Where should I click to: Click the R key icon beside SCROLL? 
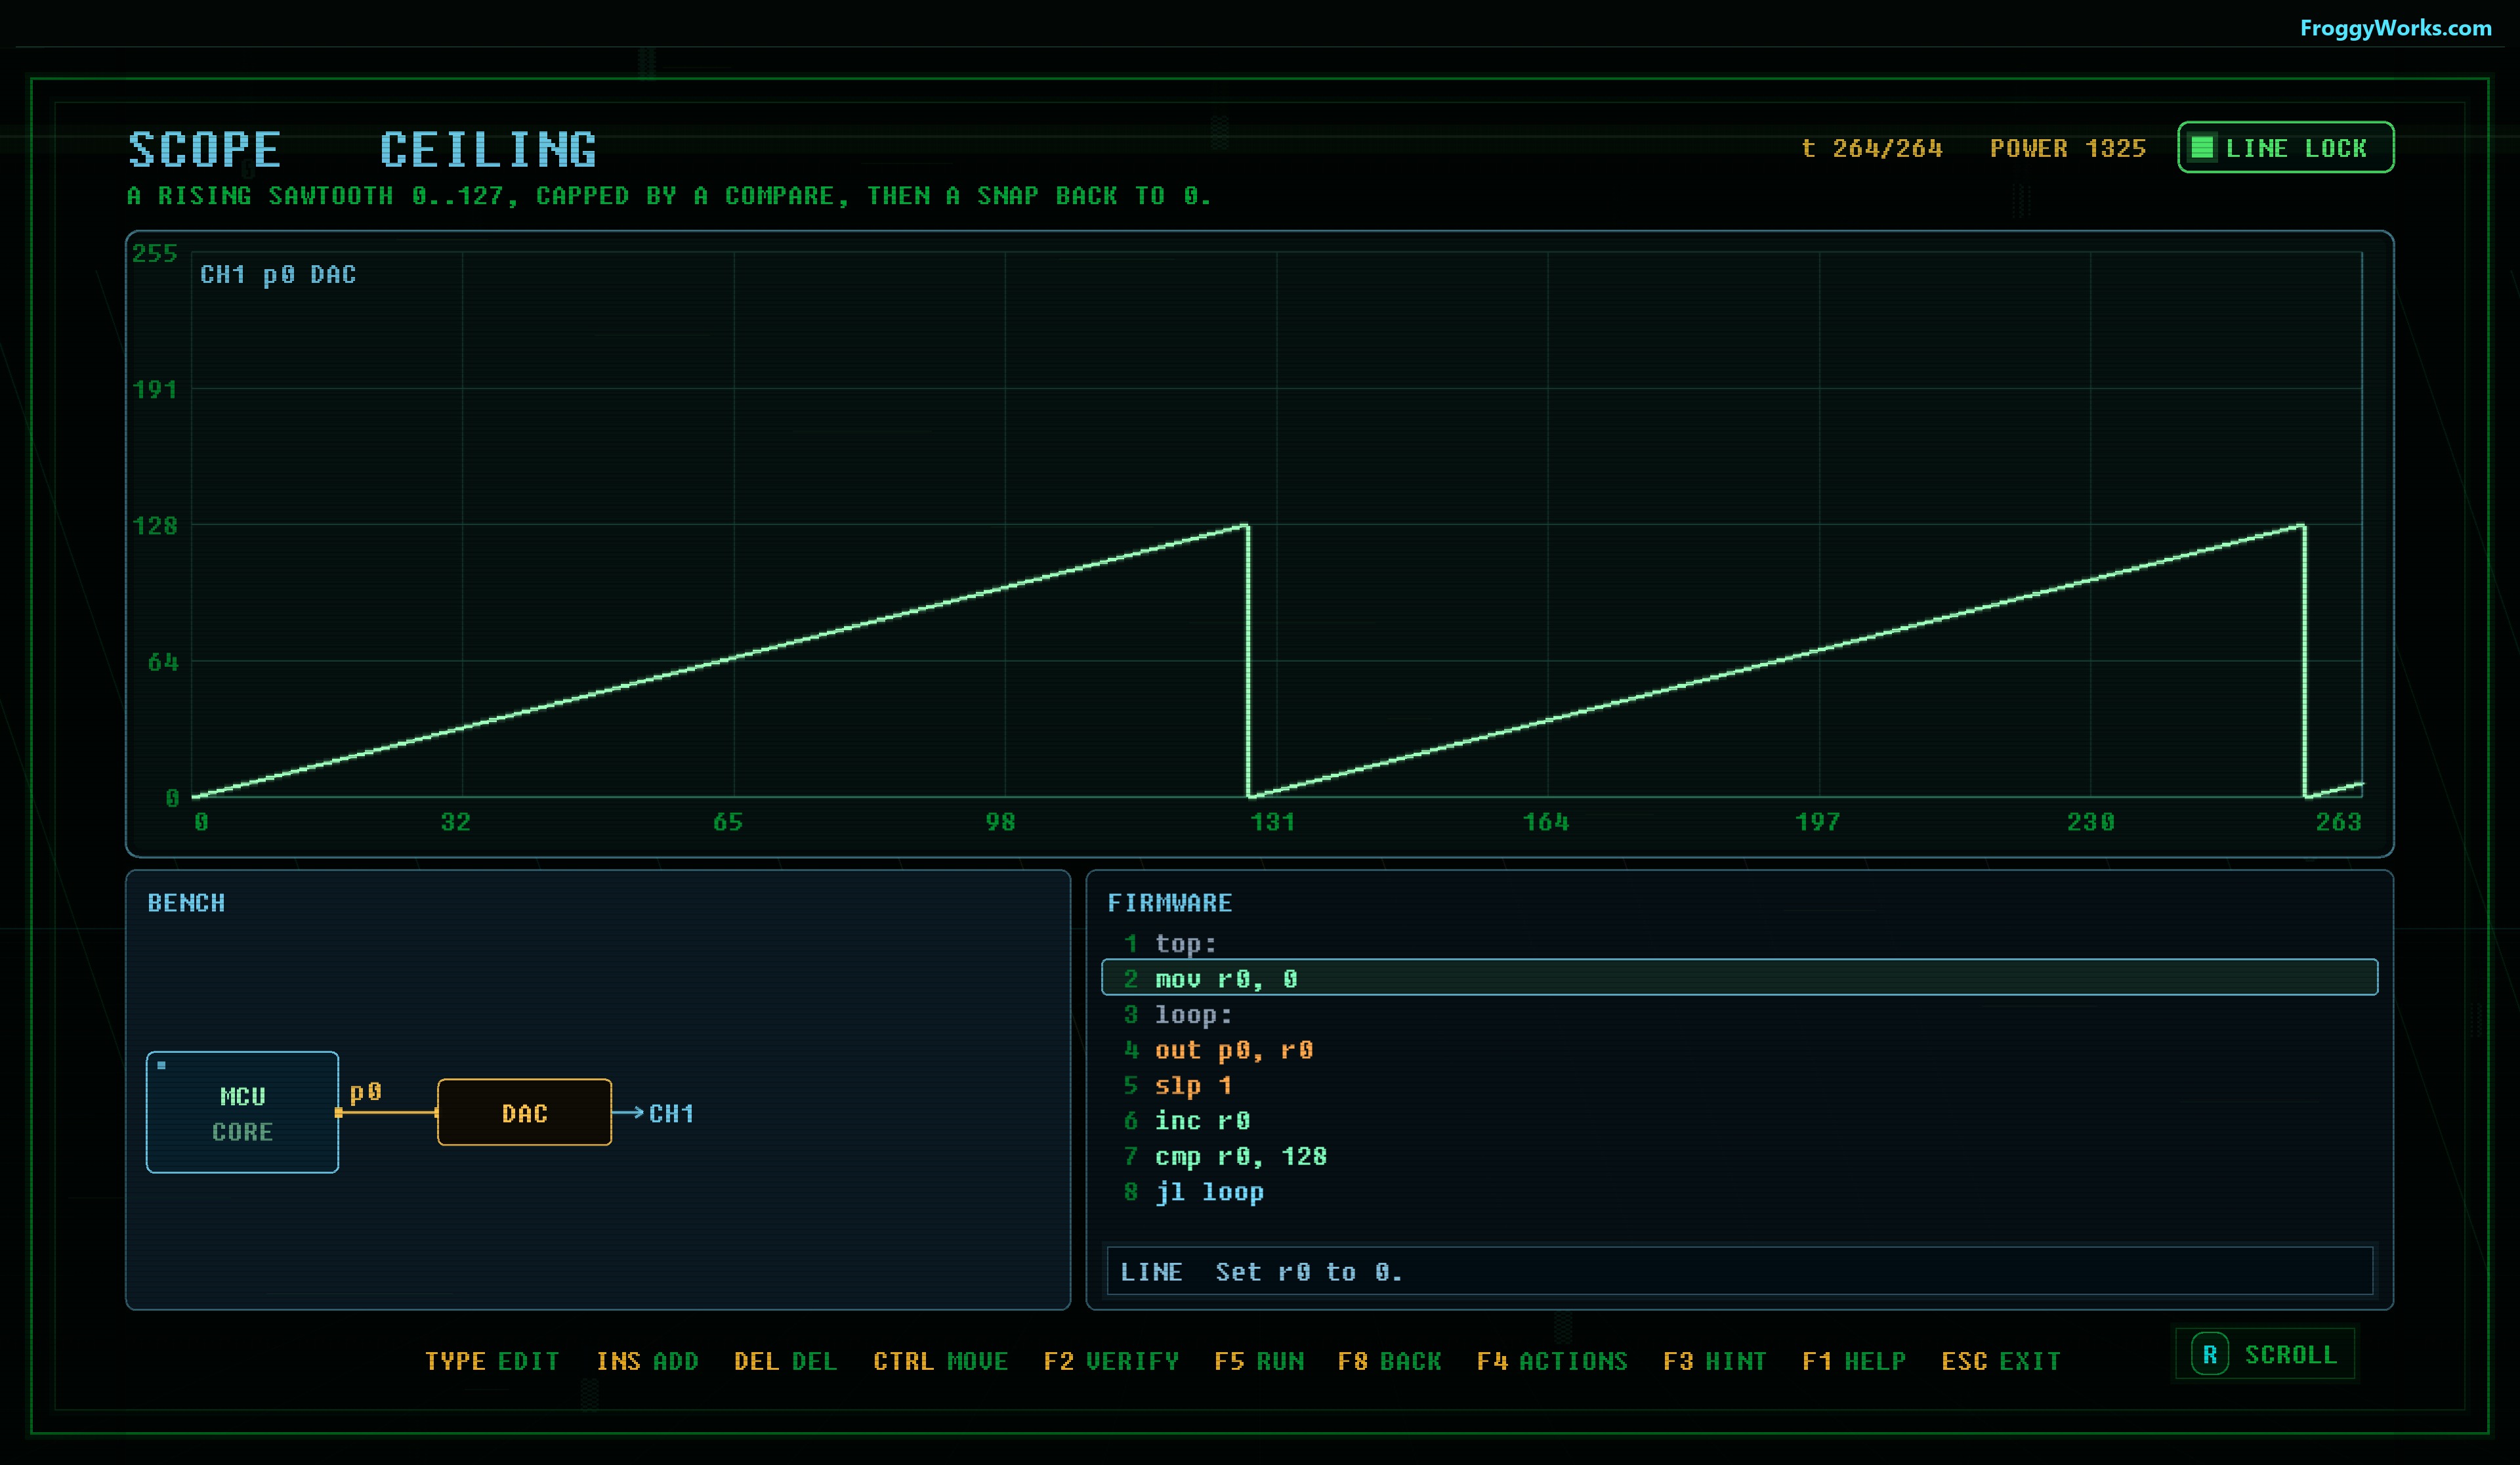click(x=2210, y=1355)
